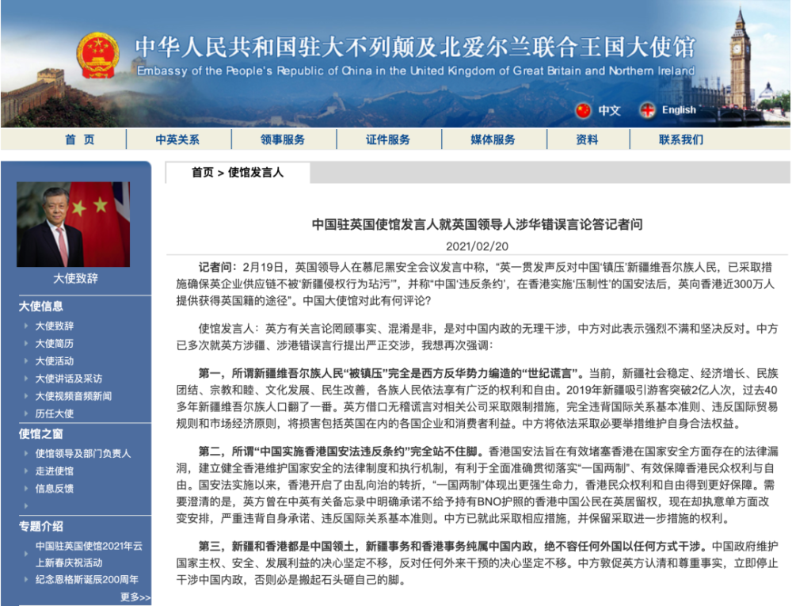Open 历任大使 sidebar link
The image size is (792, 606).
[x=55, y=414]
